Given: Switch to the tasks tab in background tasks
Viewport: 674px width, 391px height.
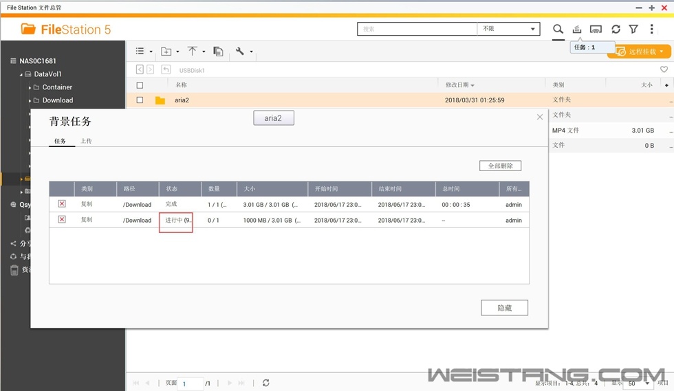Looking at the screenshot, I should pyautogui.click(x=61, y=141).
